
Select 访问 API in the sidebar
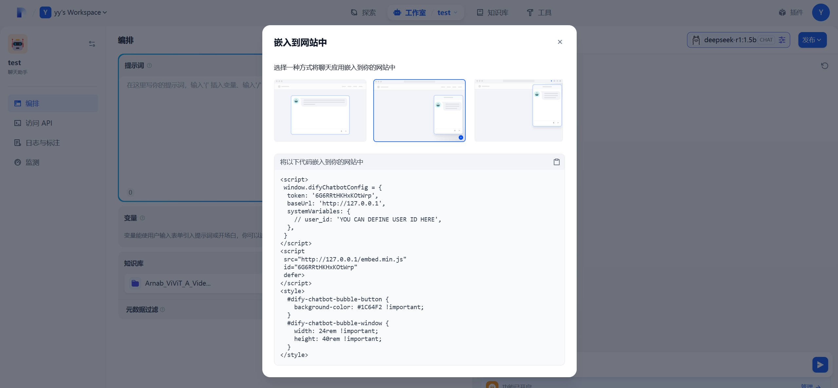tap(39, 123)
